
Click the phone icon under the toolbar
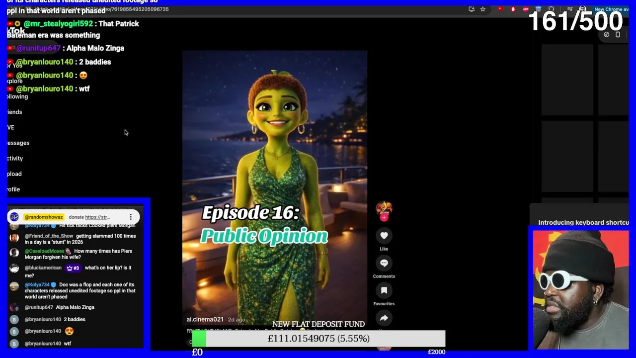[618, 35]
